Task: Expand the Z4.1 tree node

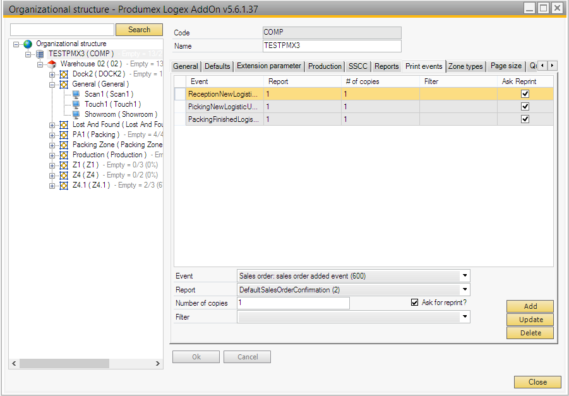Action: point(52,186)
